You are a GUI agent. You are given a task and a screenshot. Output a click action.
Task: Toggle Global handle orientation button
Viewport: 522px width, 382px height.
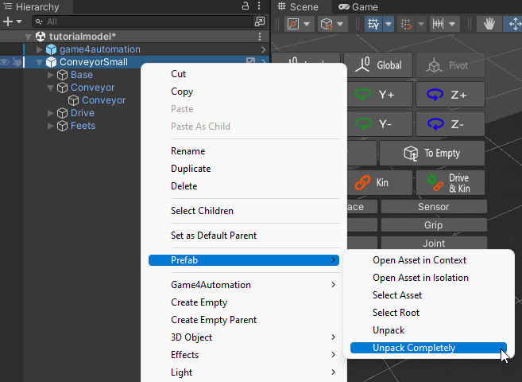[x=378, y=65]
